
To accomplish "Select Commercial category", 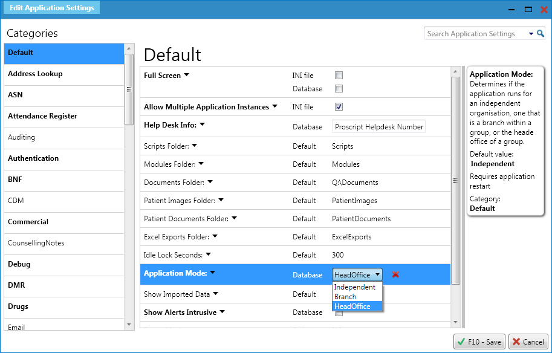I will click(x=64, y=223).
